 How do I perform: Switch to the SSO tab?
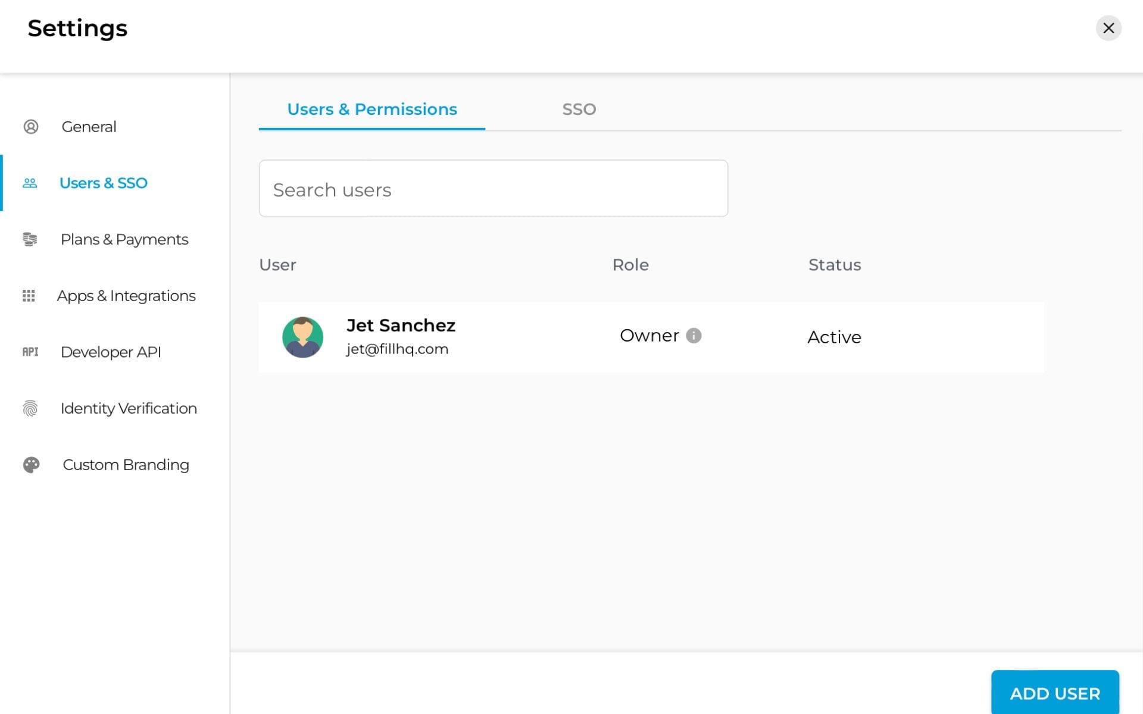[579, 109]
